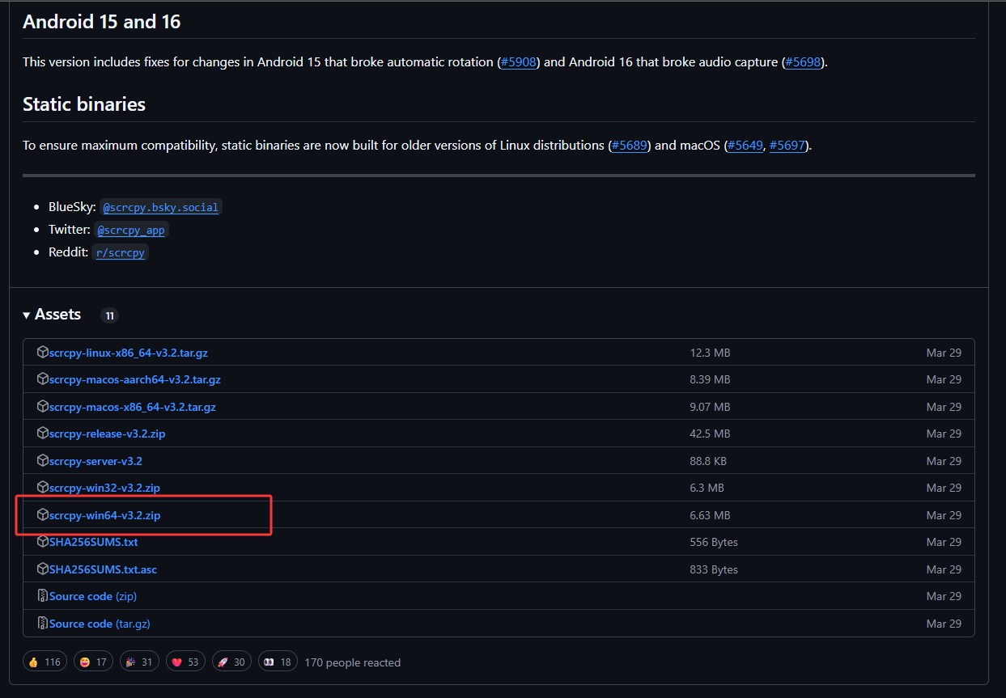The image size is (1006, 698).
Task: Click '9.07 MB' size of macos-x86_64 tarball
Action: (710, 407)
